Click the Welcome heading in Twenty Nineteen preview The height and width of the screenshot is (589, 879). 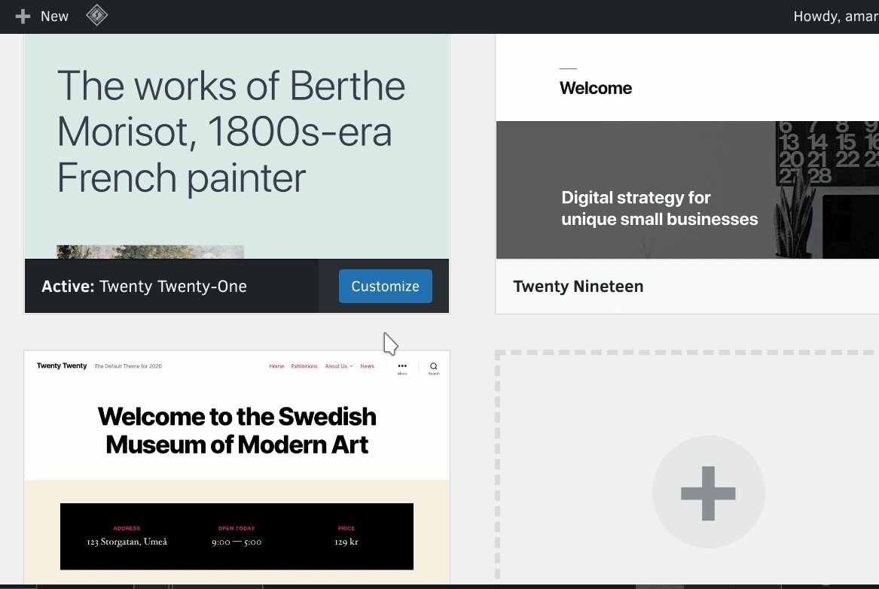coord(595,88)
